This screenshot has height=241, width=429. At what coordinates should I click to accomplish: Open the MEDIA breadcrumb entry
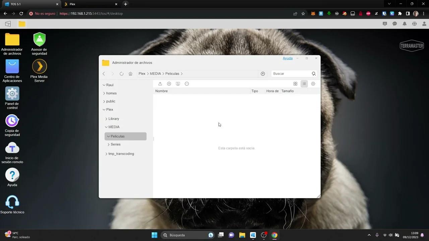point(155,74)
